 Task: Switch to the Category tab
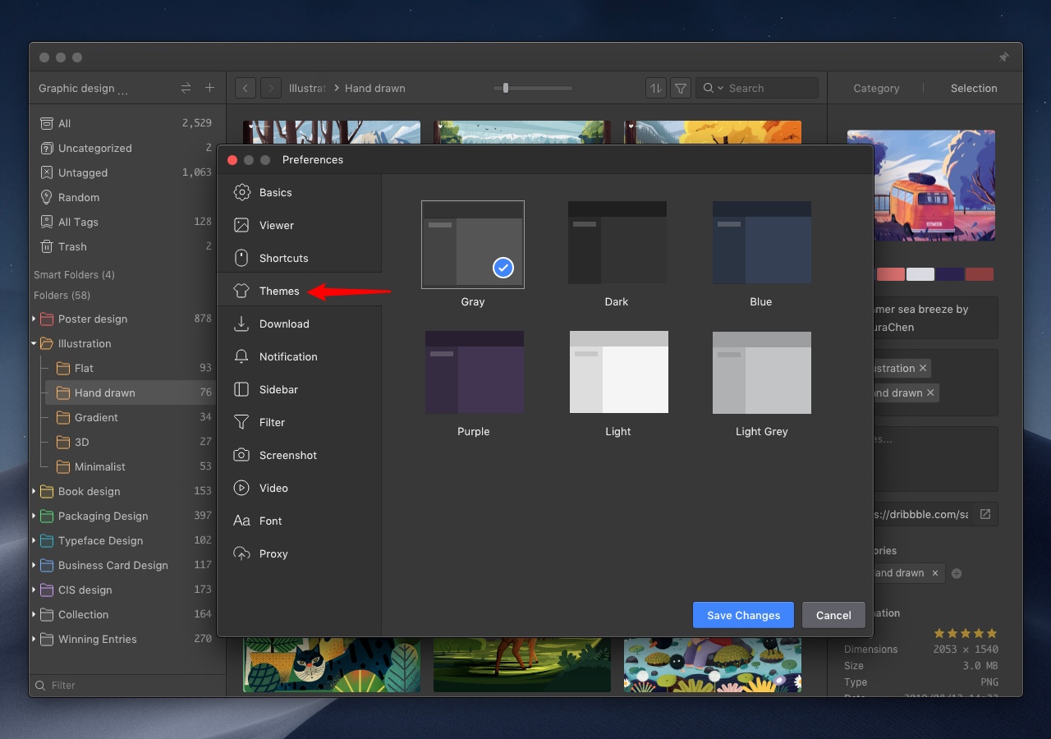876,88
